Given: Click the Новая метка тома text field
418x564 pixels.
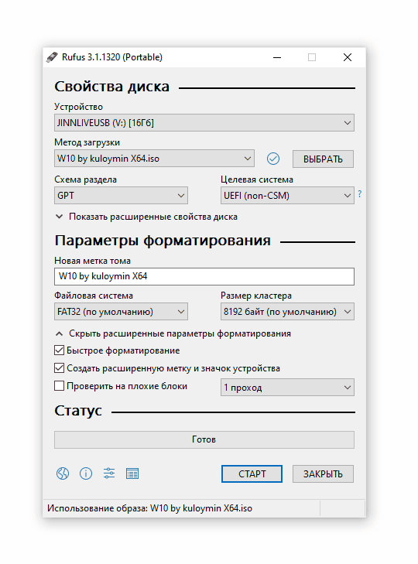Looking at the screenshot, I should pyautogui.click(x=204, y=276).
